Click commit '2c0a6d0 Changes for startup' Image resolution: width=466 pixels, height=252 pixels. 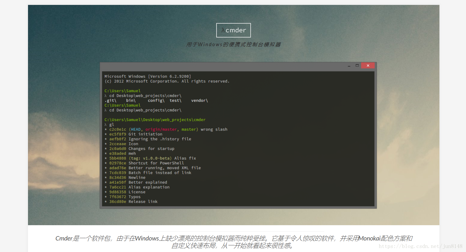coord(139,149)
